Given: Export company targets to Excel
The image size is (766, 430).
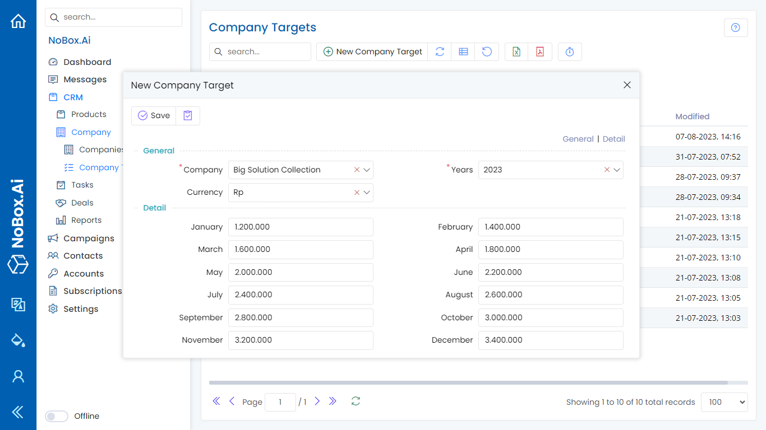Looking at the screenshot, I should tap(516, 52).
